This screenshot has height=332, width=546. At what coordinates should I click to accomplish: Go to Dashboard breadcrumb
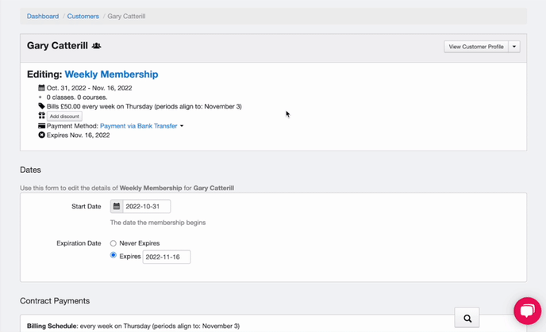[x=43, y=16]
